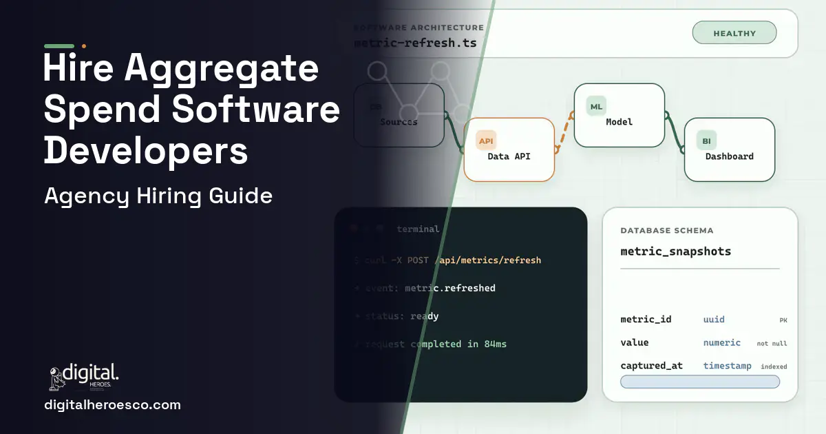Select the Data API node

point(509,149)
